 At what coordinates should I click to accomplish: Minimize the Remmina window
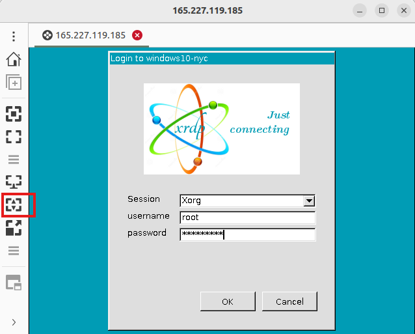[x=360, y=10]
